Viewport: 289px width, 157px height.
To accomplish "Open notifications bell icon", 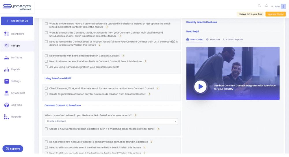I will pos(266,6).
